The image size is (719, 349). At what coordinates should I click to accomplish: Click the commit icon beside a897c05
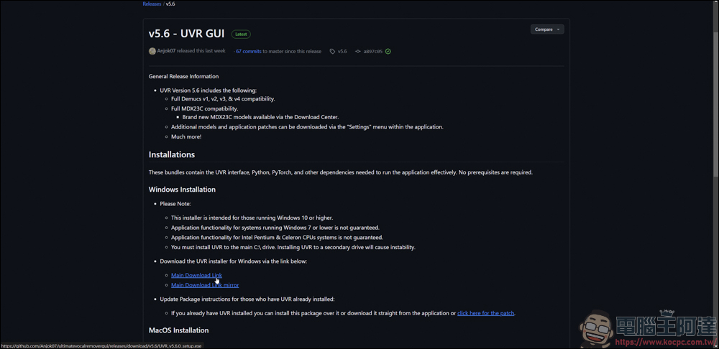(x=357, y=52)
